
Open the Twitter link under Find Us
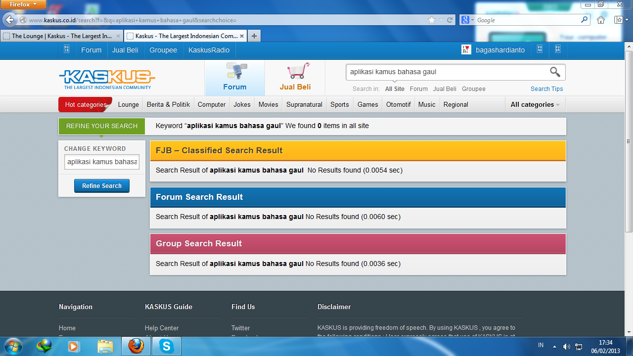pyautogui.click(x=241, y=328)
